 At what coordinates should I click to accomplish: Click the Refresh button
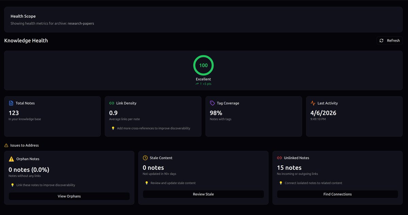point(389,40)
